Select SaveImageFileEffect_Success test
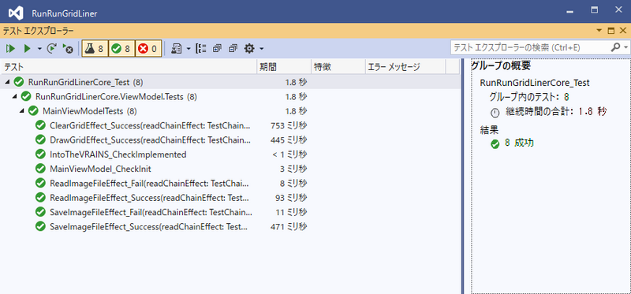631x294 pixels. (148, 226)
